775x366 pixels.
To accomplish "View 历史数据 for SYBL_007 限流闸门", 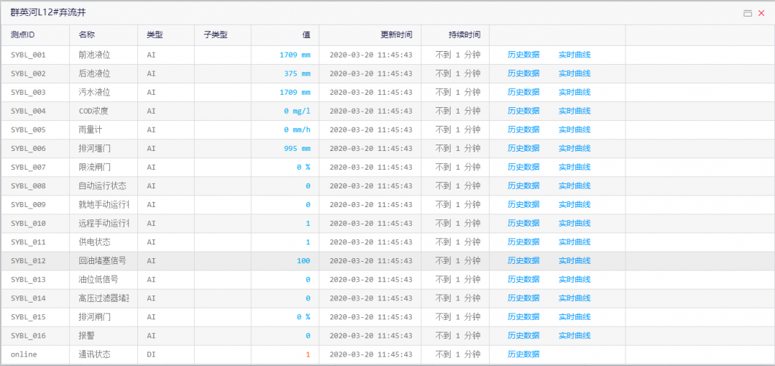I will coord(523,167).
